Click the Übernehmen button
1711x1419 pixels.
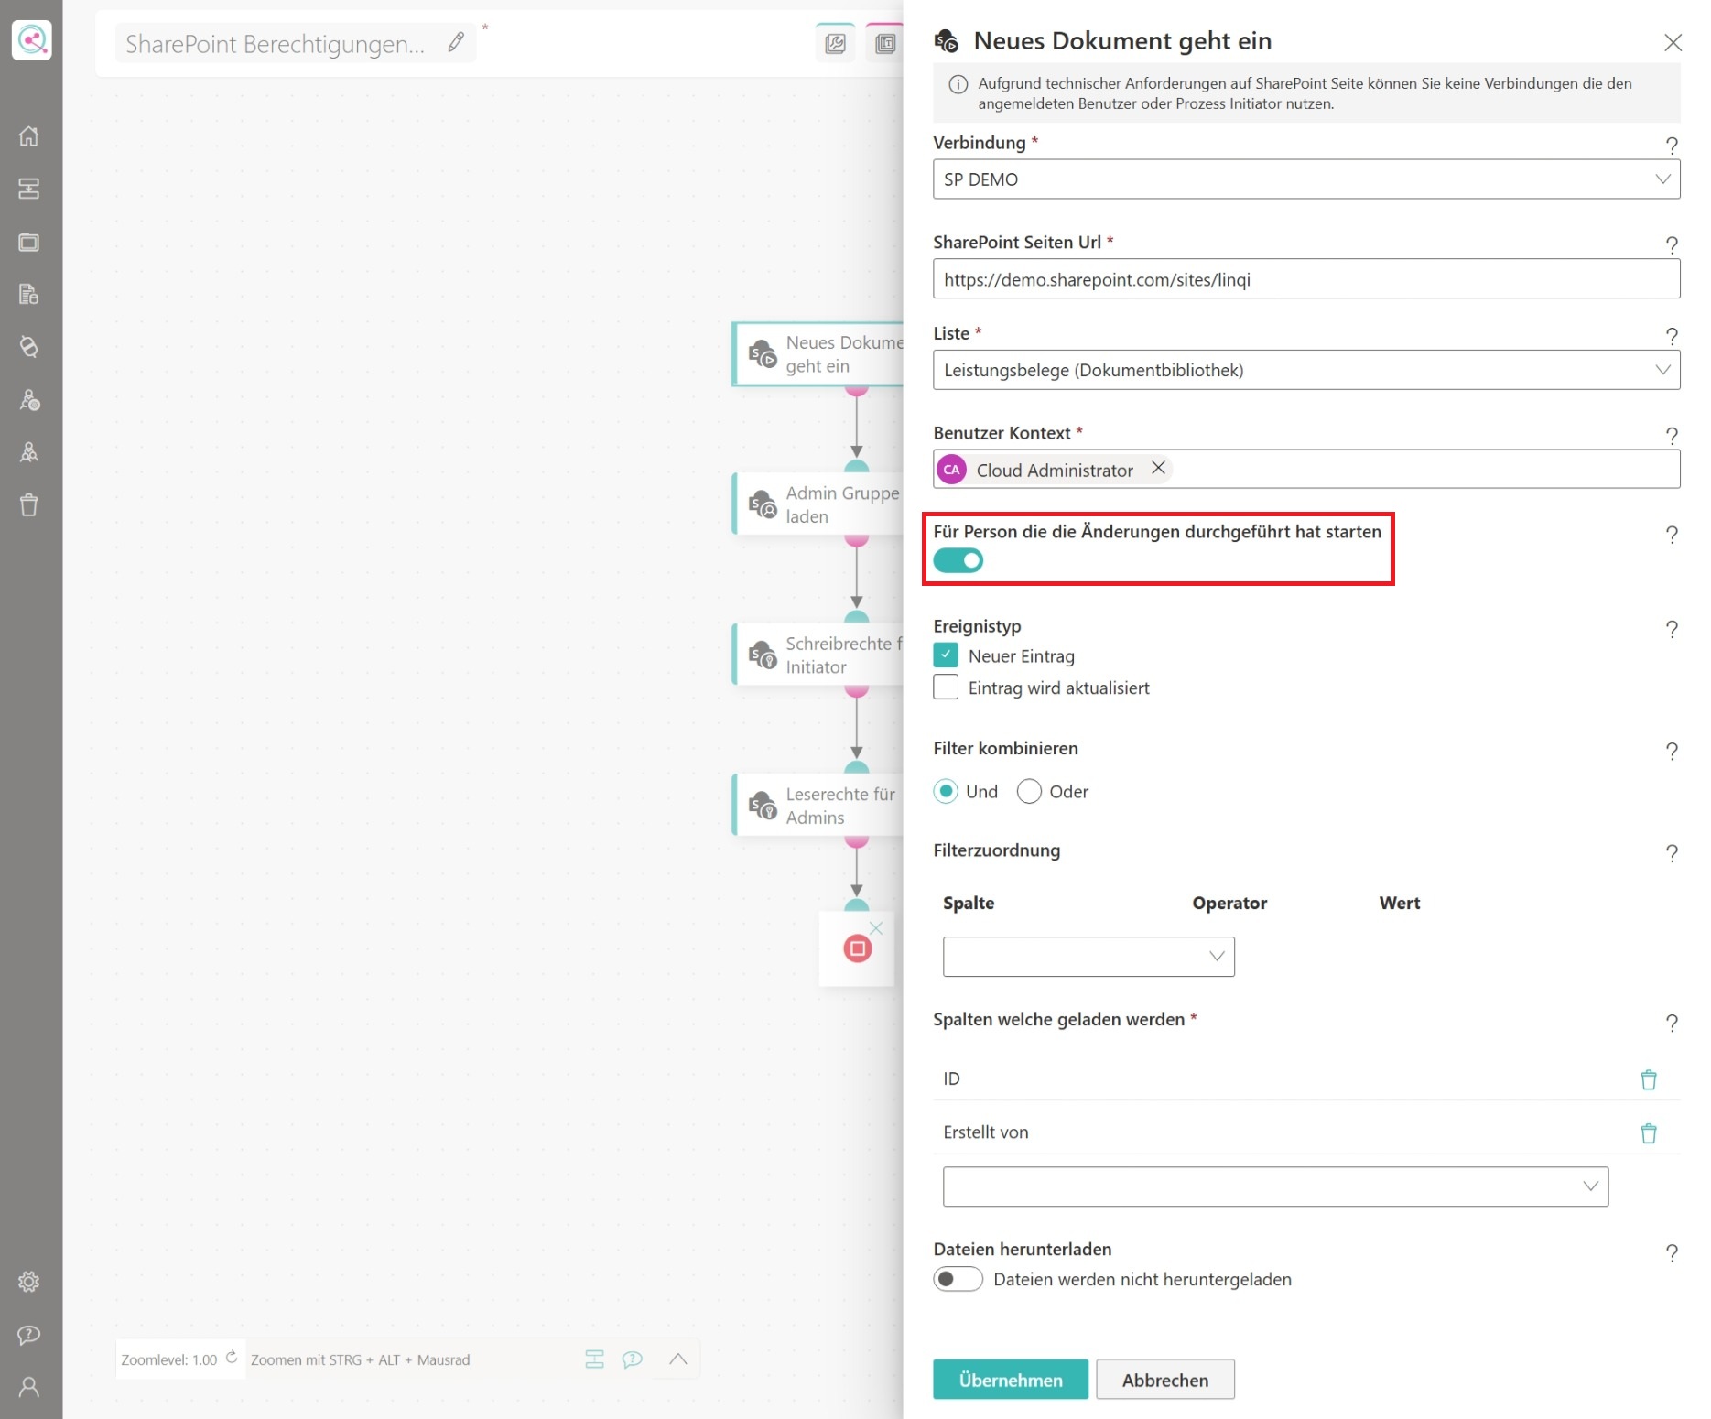point(1011,1380)
